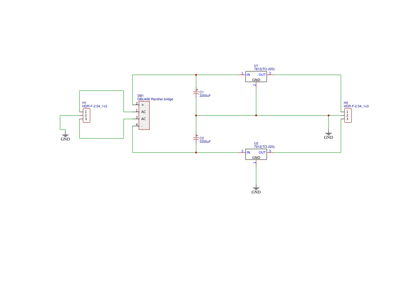Viewport: 413px width, 292px height.
Task: Select the U1 7812 regulator symbol
Action: 256,77
